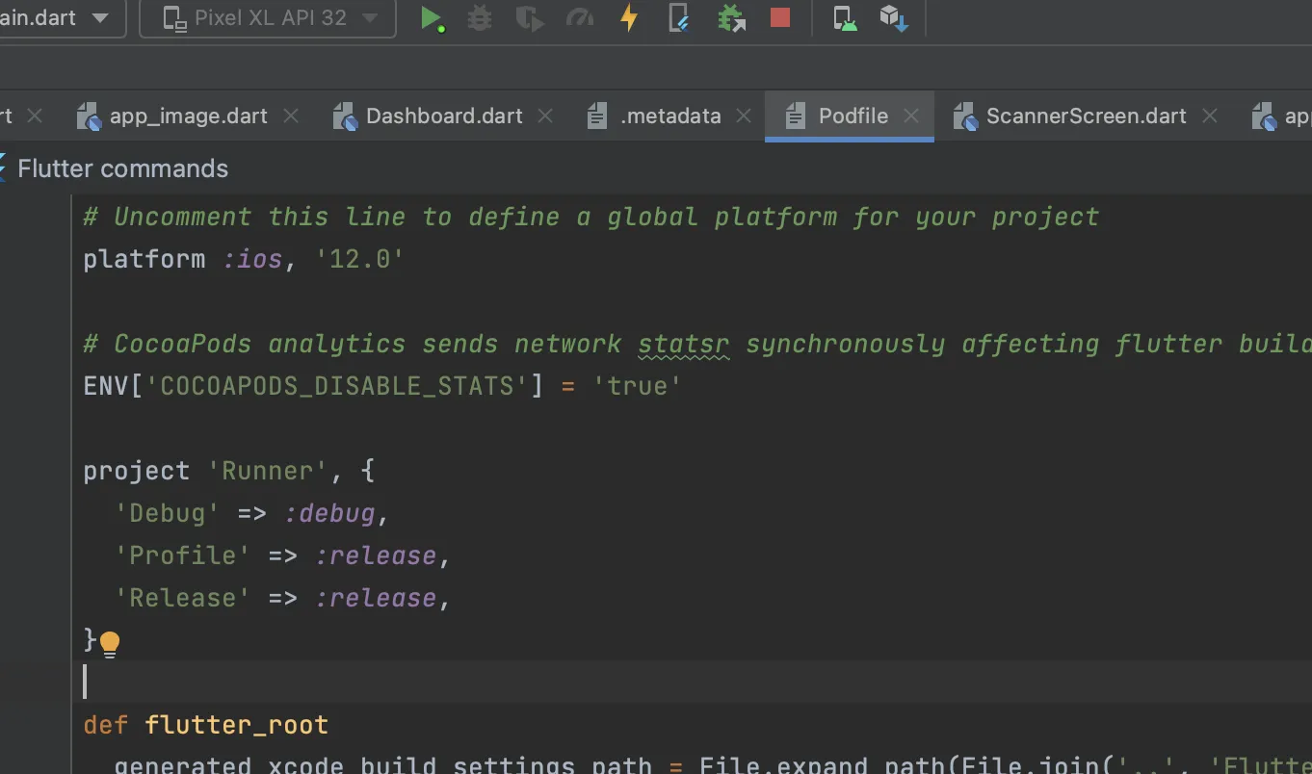Image resolution: width=1312 pixels, height=774 pixels.
Task: Open SDK Manager cube icon
Action: coord(893,18)
